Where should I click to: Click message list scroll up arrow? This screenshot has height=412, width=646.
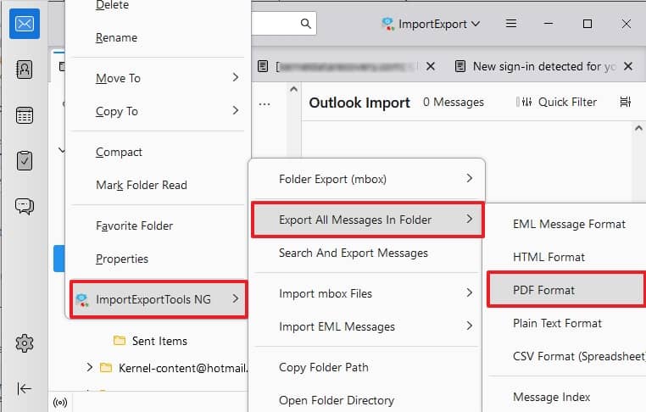[638, 128]
